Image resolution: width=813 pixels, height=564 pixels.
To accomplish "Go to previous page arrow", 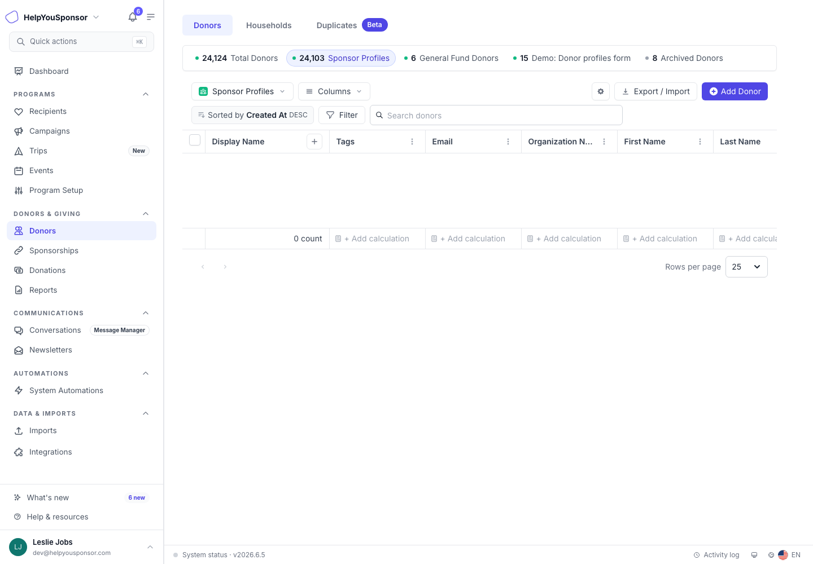I will [x=203, y=267].
